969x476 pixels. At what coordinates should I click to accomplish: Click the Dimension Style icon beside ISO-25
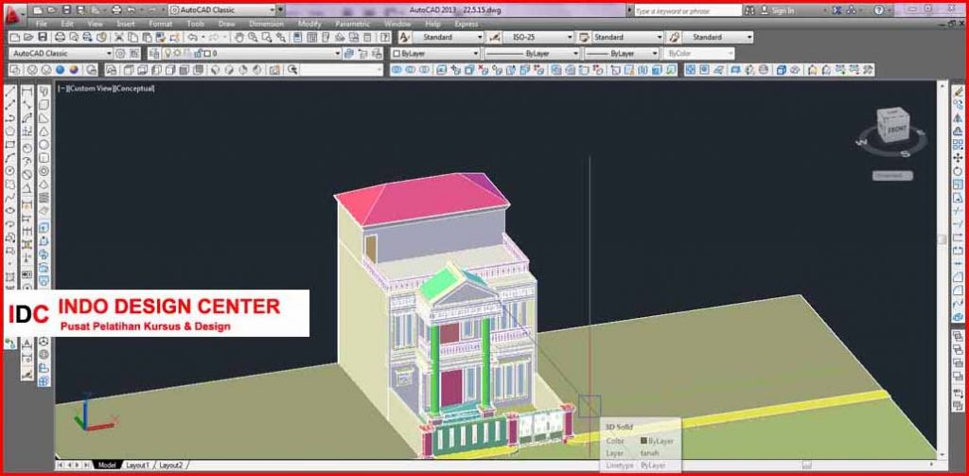(495, 38)
